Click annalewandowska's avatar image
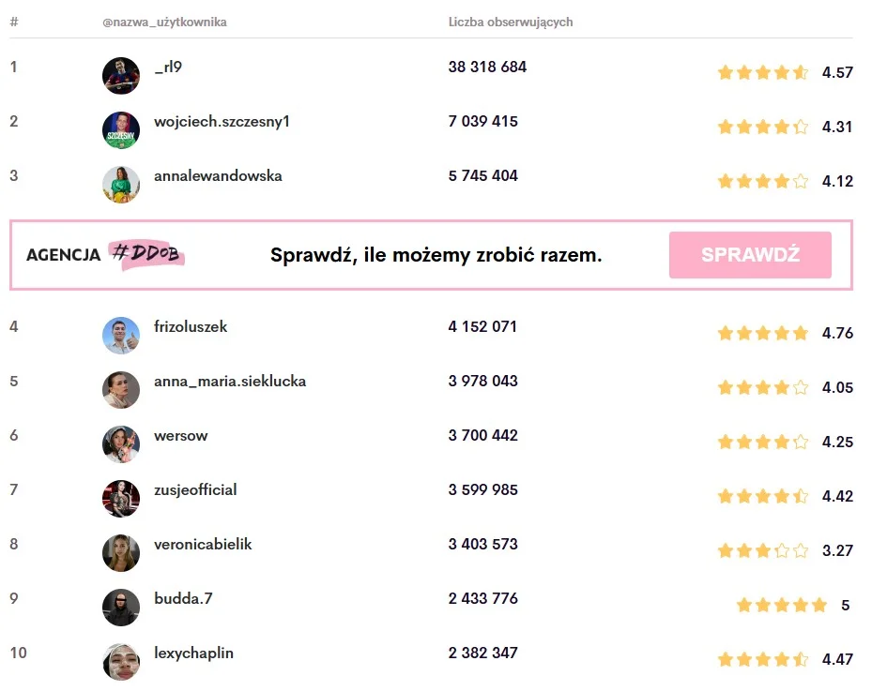 point(120,185)
